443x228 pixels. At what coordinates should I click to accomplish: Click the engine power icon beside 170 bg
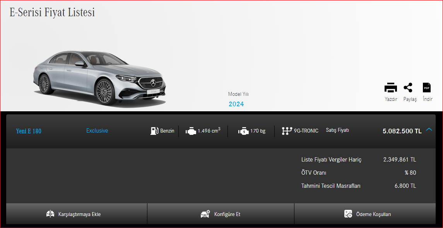point(243,131)
